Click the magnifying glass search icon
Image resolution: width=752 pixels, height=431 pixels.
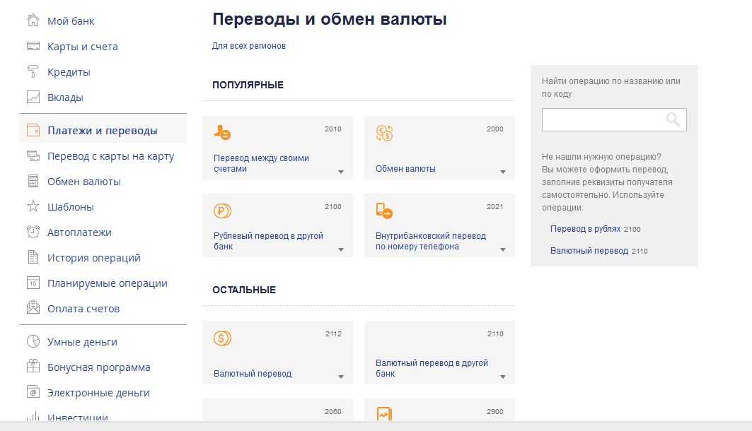click(x=673, y=120)
